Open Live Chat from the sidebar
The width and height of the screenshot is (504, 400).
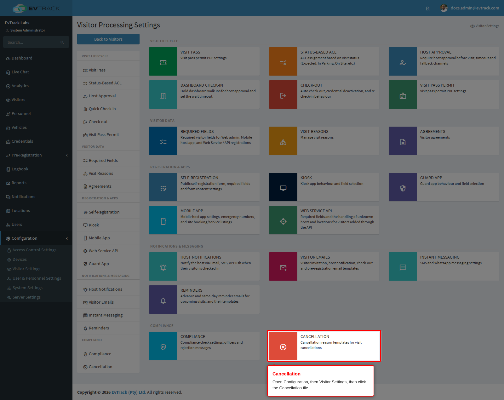click(36, 72)
